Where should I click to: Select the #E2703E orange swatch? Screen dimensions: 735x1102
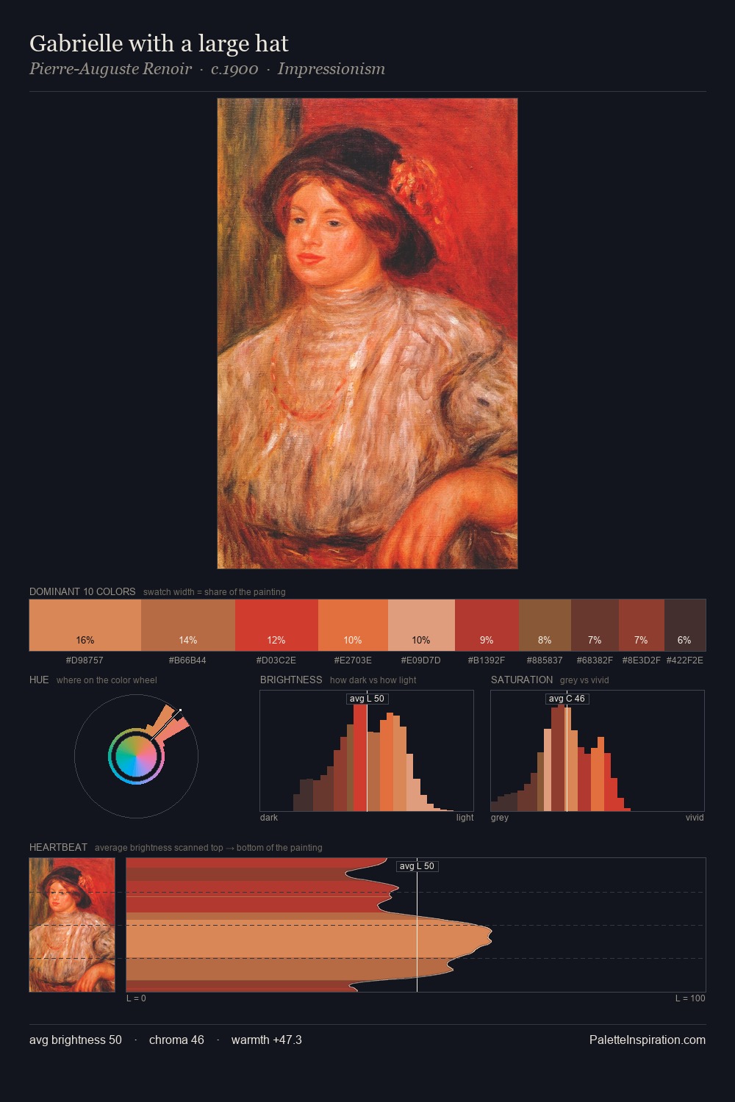point(353,625)
